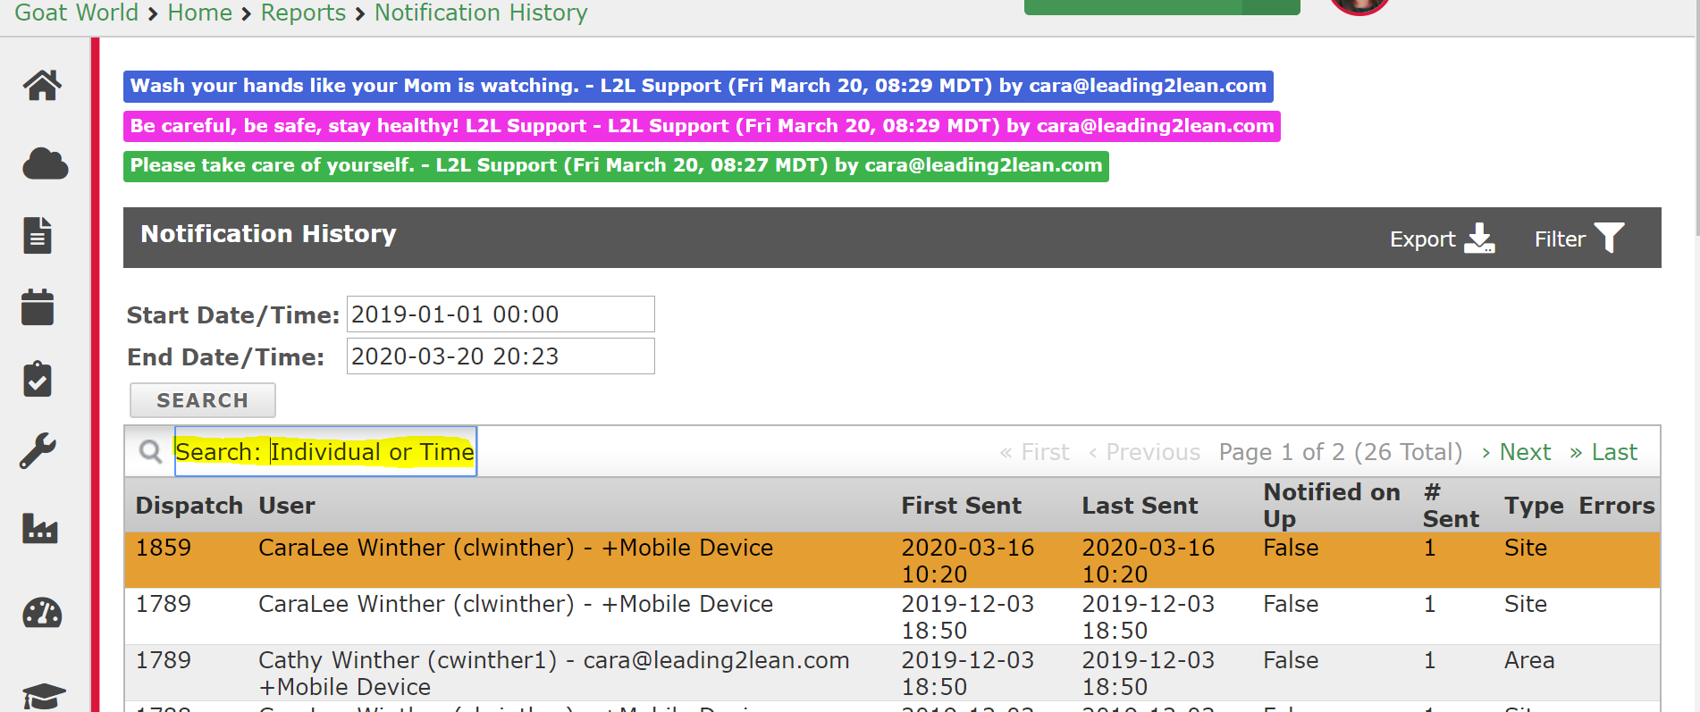Go to Next page of results
1700x712 pixels.
click(1516, 452)
